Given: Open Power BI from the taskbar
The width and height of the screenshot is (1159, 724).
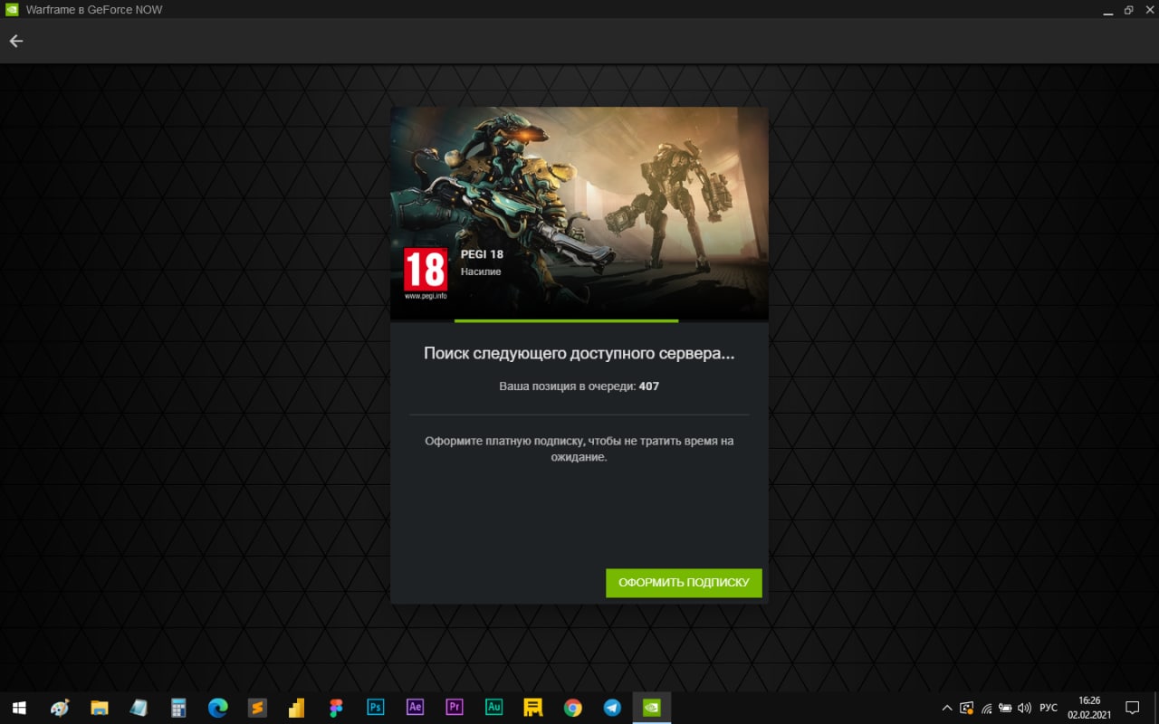Looking at the screenshot, I should 296,708.
